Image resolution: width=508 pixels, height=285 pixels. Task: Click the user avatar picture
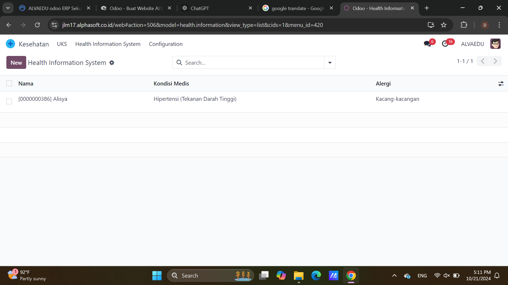click(x=495, y=44)
